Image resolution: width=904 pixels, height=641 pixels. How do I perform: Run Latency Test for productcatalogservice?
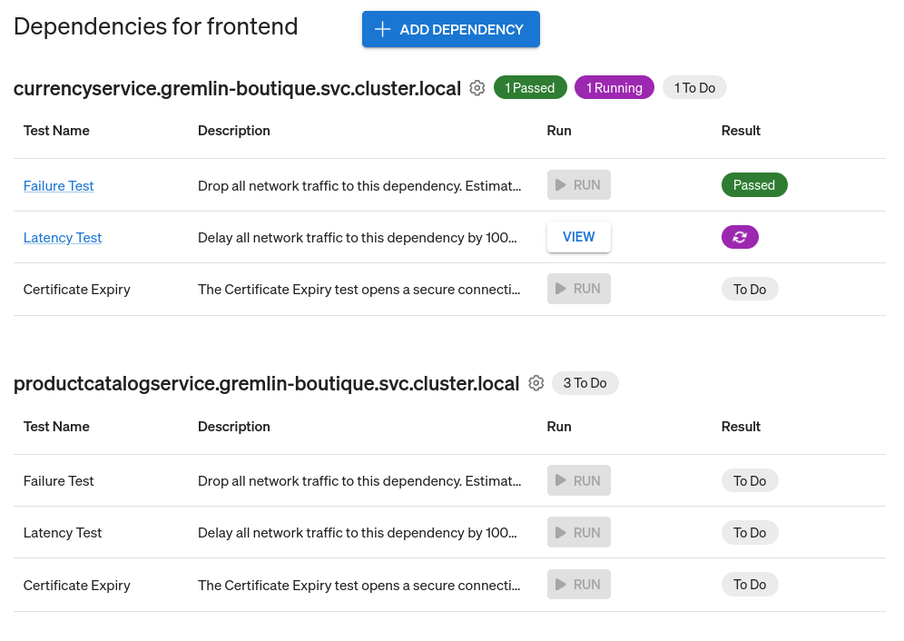click(x=578, y=532)
